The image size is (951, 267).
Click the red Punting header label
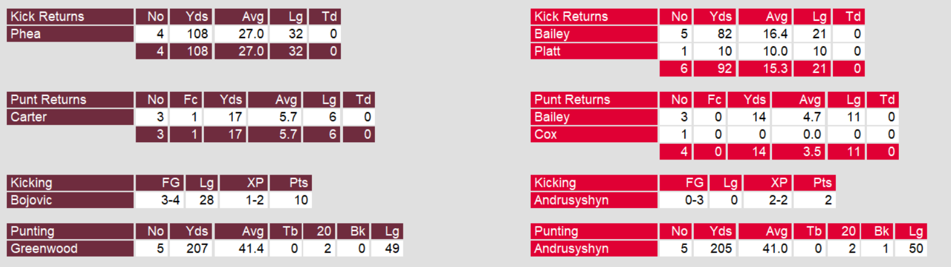(556, 232)
